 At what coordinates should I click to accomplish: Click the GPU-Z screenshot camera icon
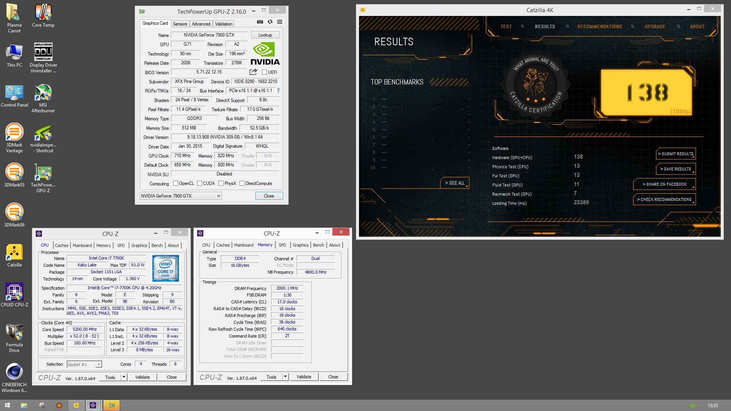(x=260, y=22)
